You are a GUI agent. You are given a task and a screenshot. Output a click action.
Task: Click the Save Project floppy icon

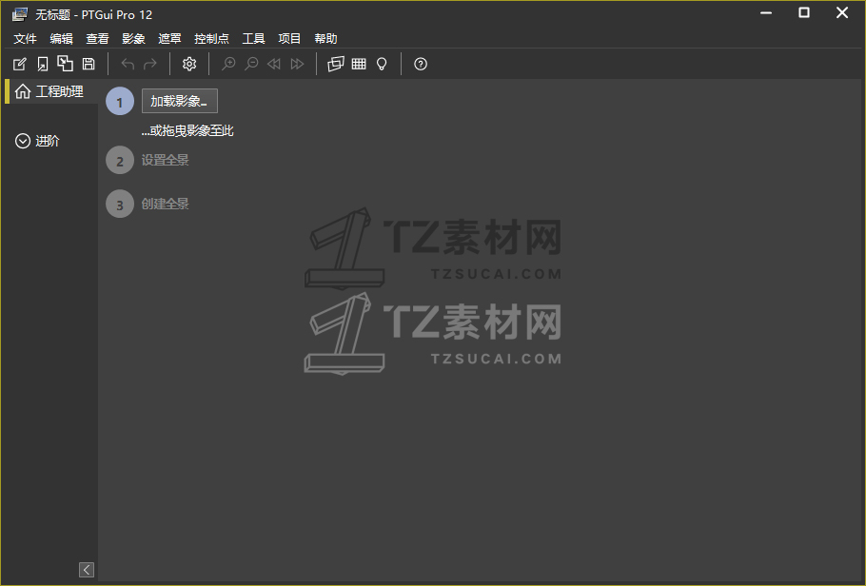[89, 64]
